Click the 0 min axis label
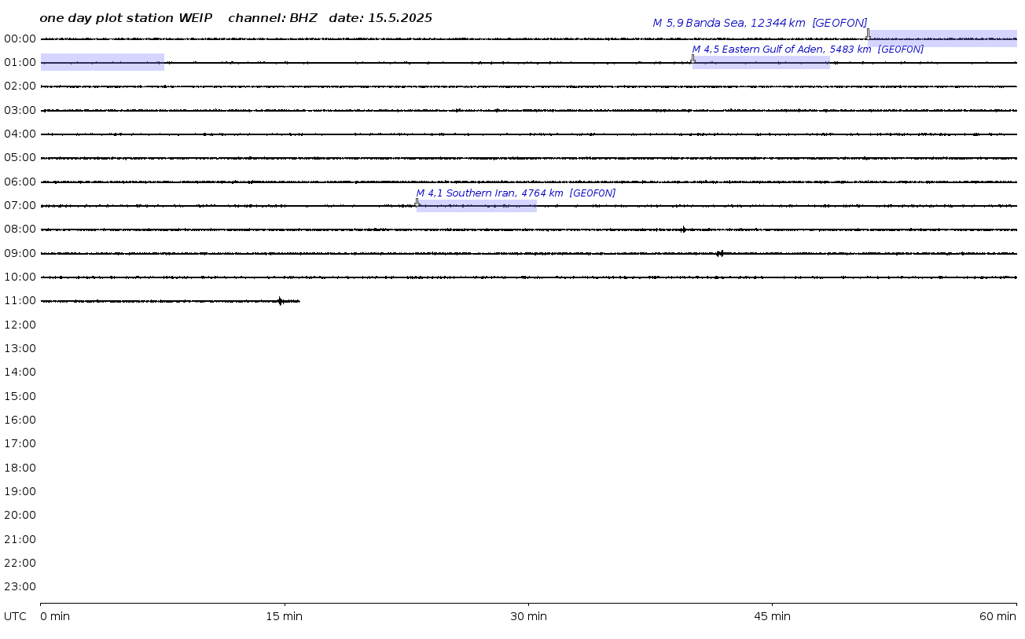Viewport: 1025px width, 639px height. click(x=55, y=616)
